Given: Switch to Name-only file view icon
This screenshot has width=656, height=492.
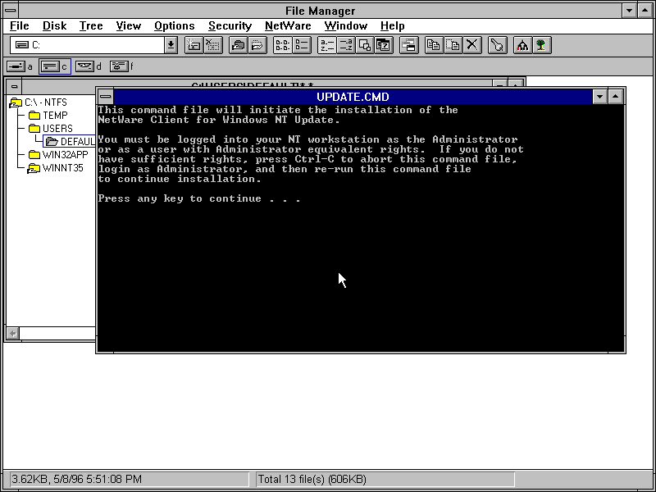Looking at the screenshot, I should pyautogui.click(x=282, y=45).
